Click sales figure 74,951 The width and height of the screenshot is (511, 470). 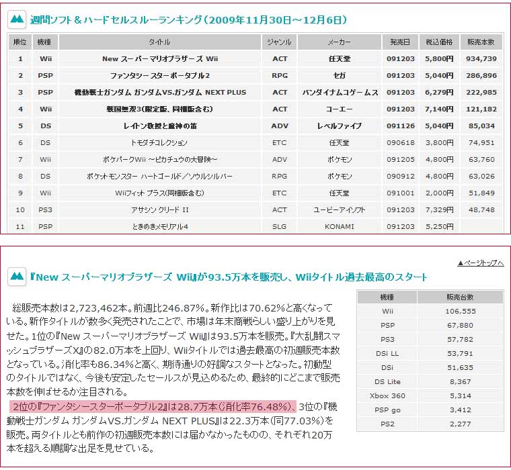coord(481,143)
